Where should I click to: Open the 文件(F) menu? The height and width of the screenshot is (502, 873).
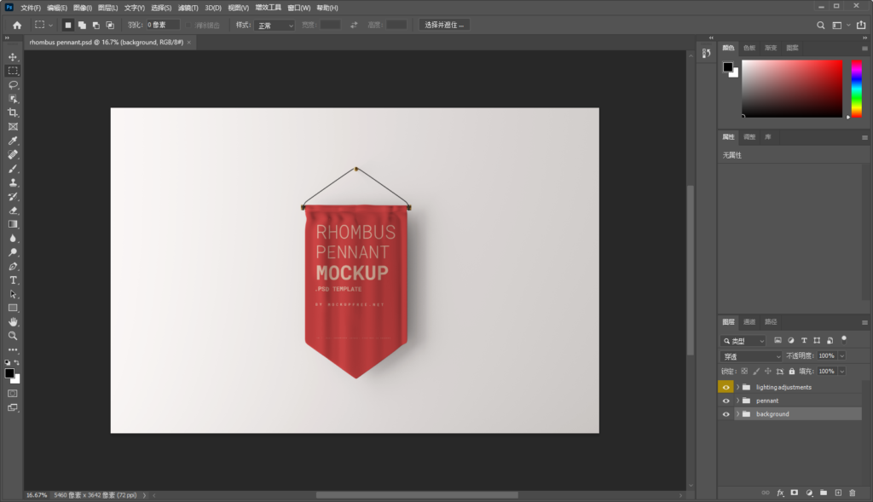click(31, 8)
